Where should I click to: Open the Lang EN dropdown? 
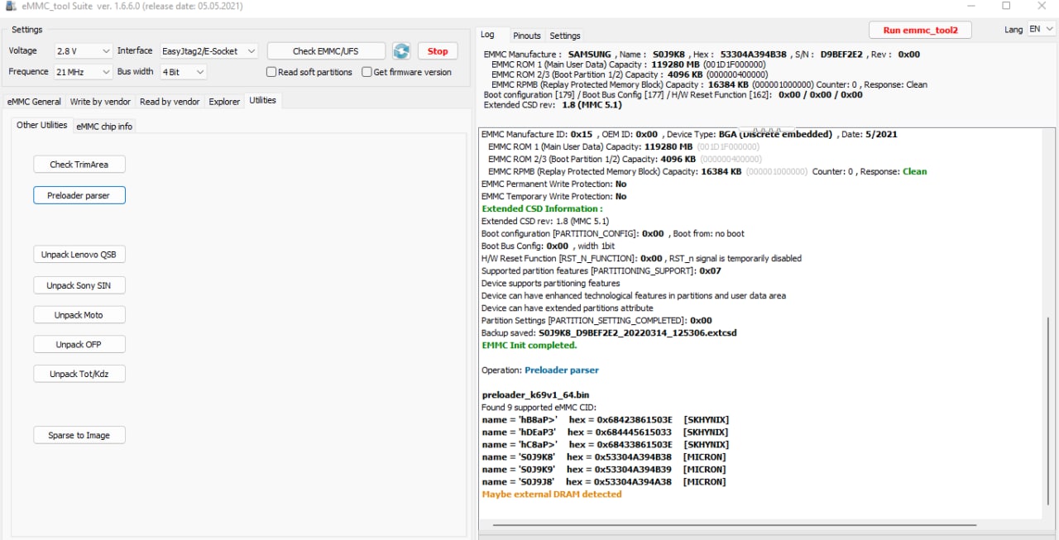[x=1041, y=29]
